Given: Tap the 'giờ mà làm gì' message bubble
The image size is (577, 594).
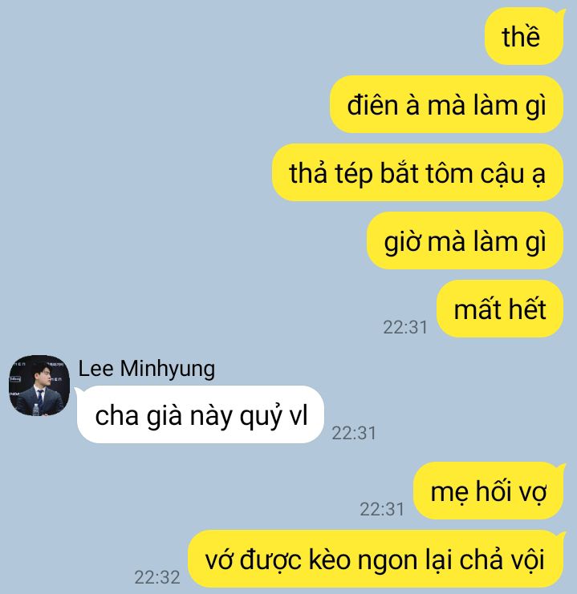Looking at the screenshot, I should [x=465, y=241].
